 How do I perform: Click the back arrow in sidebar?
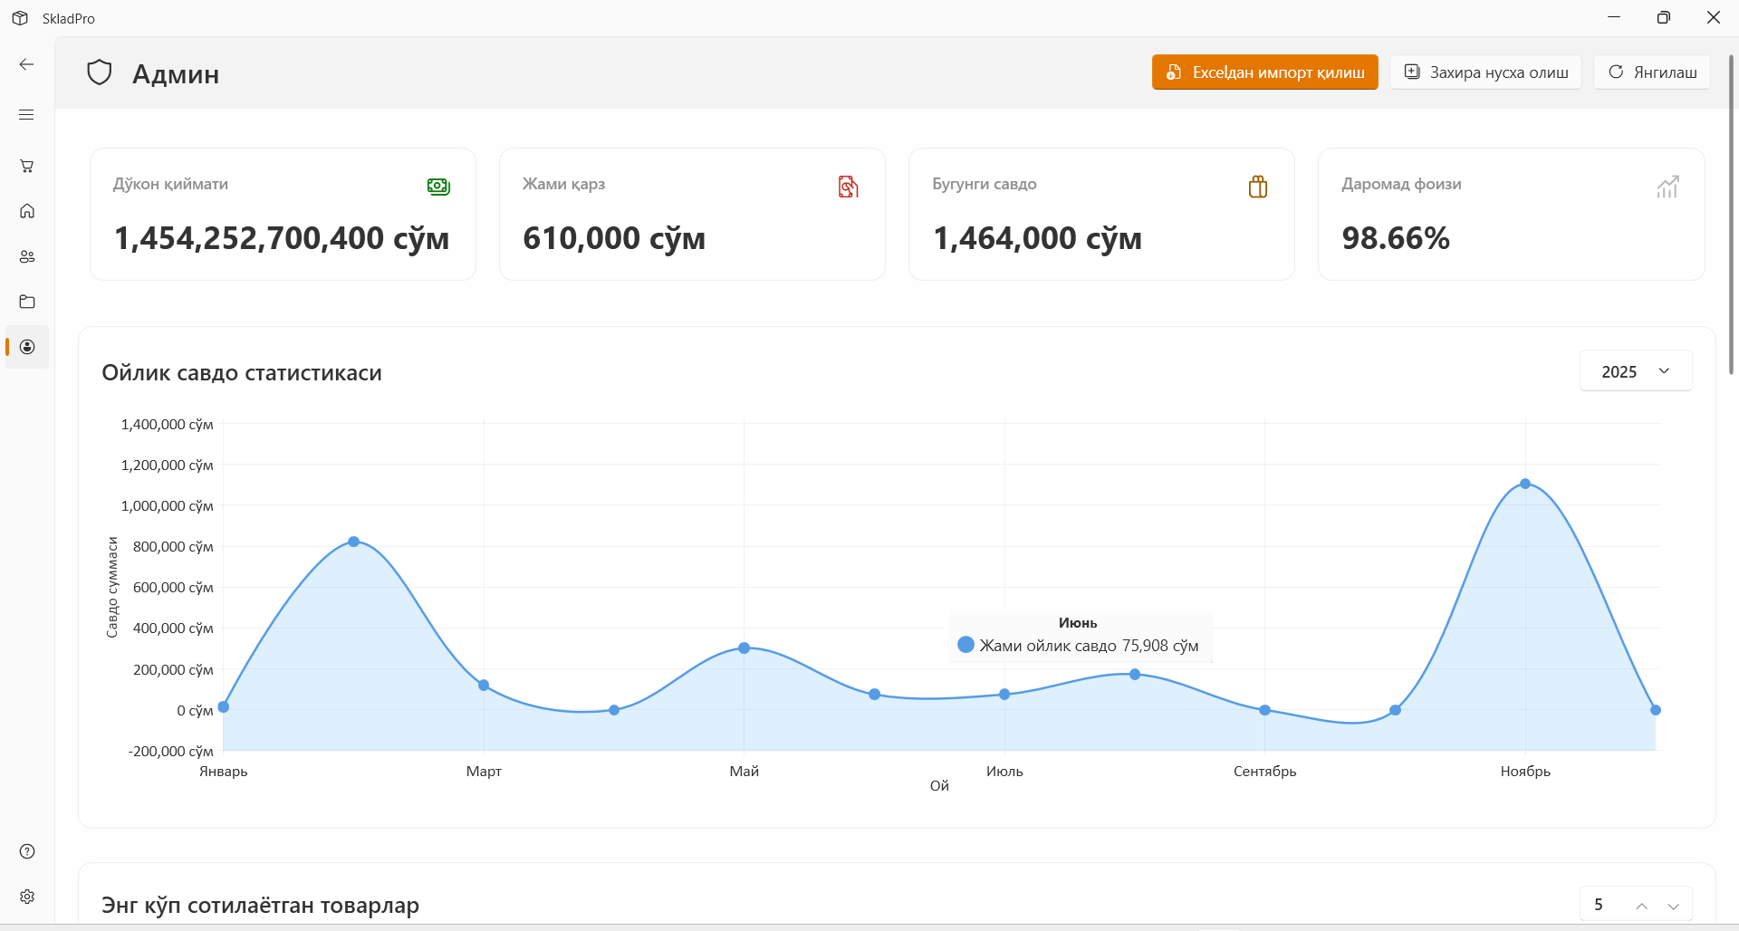click(27, 64)
